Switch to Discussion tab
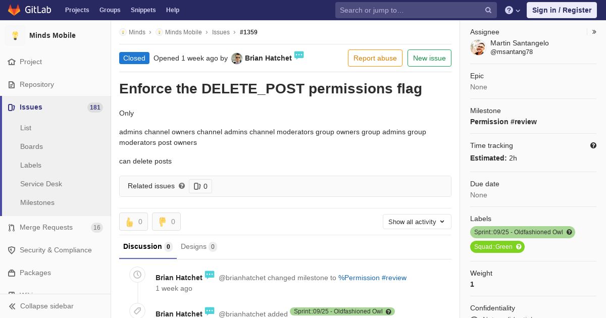Viewport: 606px width, 318px height. [148, 246]
